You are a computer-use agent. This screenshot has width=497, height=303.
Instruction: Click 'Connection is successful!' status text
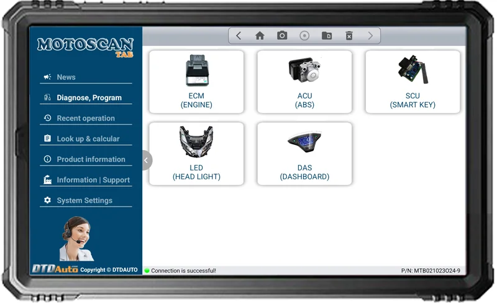[x=183, y=271]
